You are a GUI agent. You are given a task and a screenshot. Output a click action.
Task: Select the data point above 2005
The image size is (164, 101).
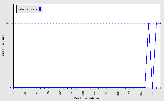[83, 88]
